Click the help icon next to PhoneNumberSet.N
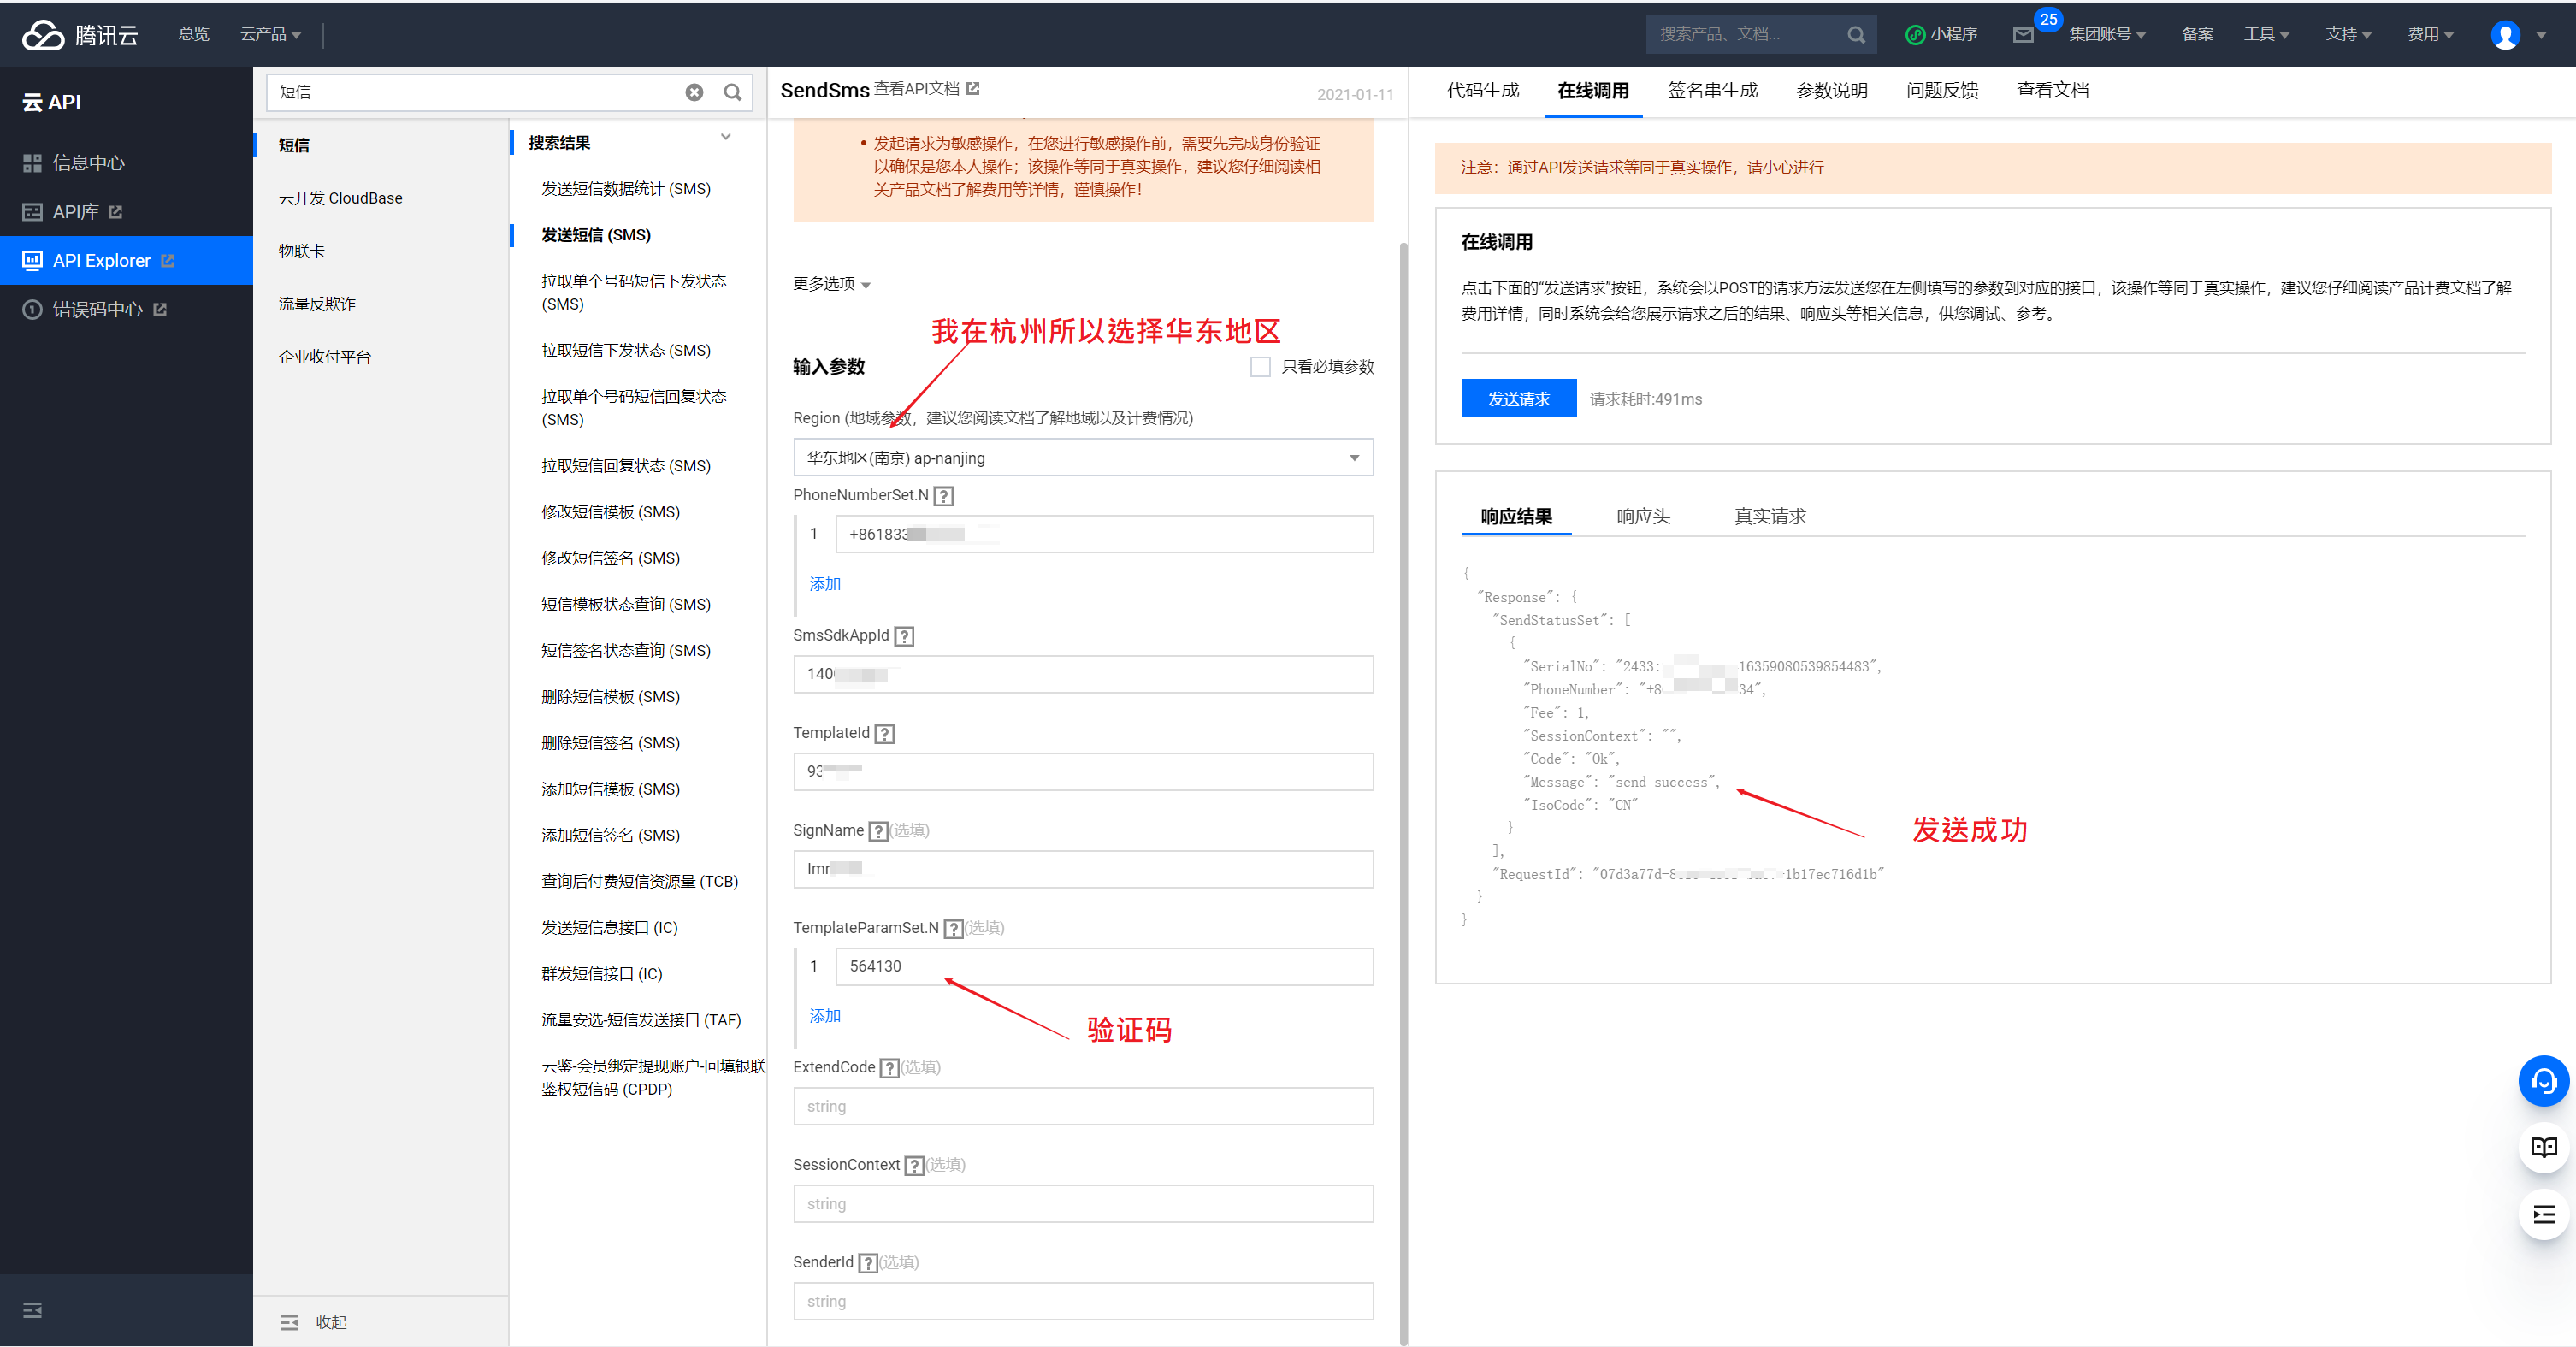This screenshot has height=1347, width=2576. pyautogui.click(x=943, y=496)
